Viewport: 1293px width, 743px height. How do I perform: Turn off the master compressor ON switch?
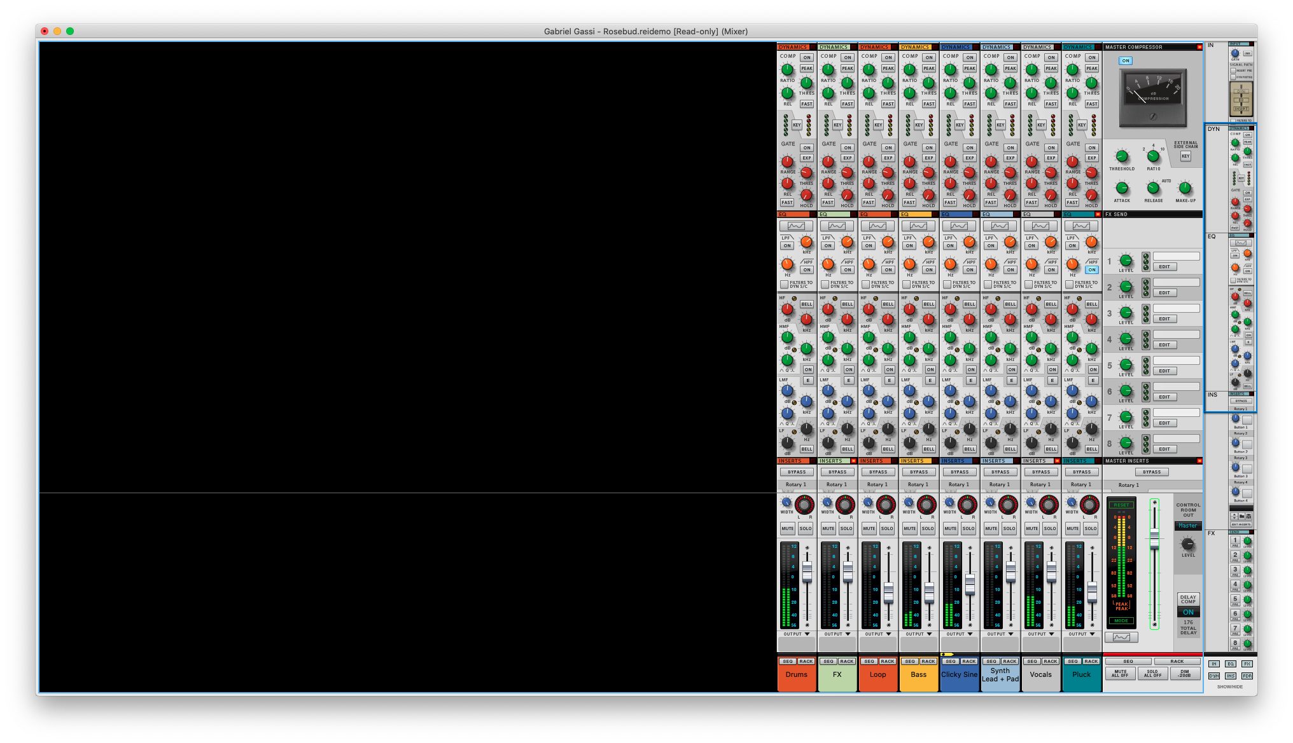1126,61
